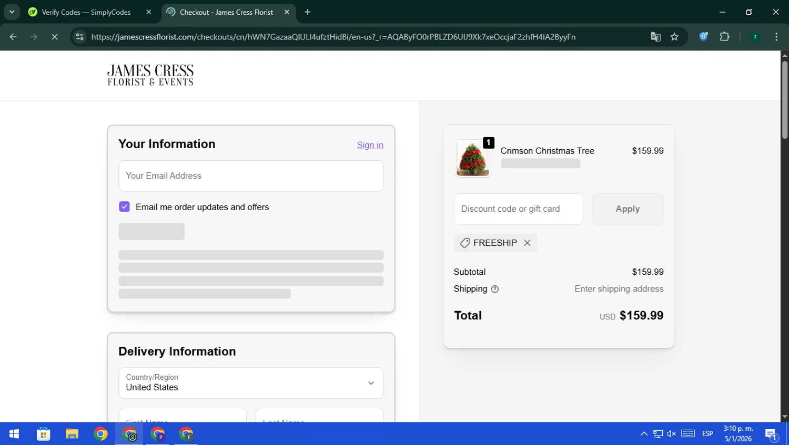Viewport: 789px width, 445px height.
Task: Open Microsoft Store from the taskbar
Action: click(43, 434)
